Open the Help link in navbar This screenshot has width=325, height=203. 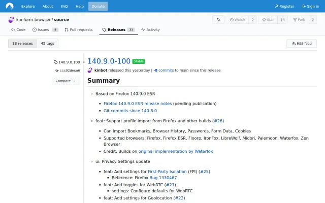(80, 6)
